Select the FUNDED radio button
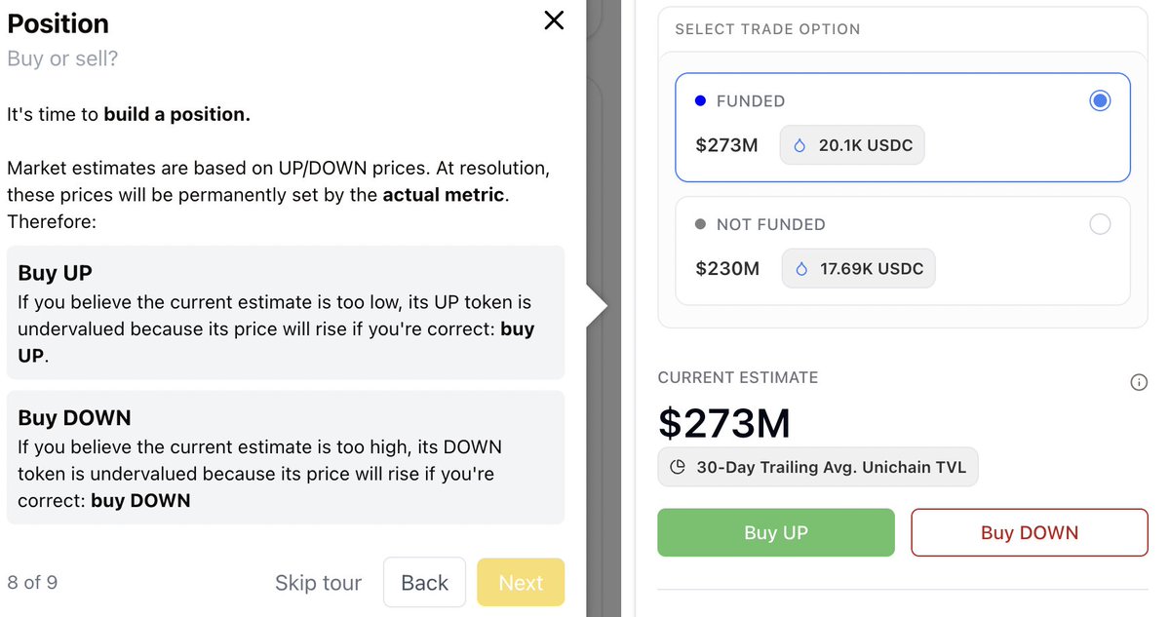 point(1100,100)
